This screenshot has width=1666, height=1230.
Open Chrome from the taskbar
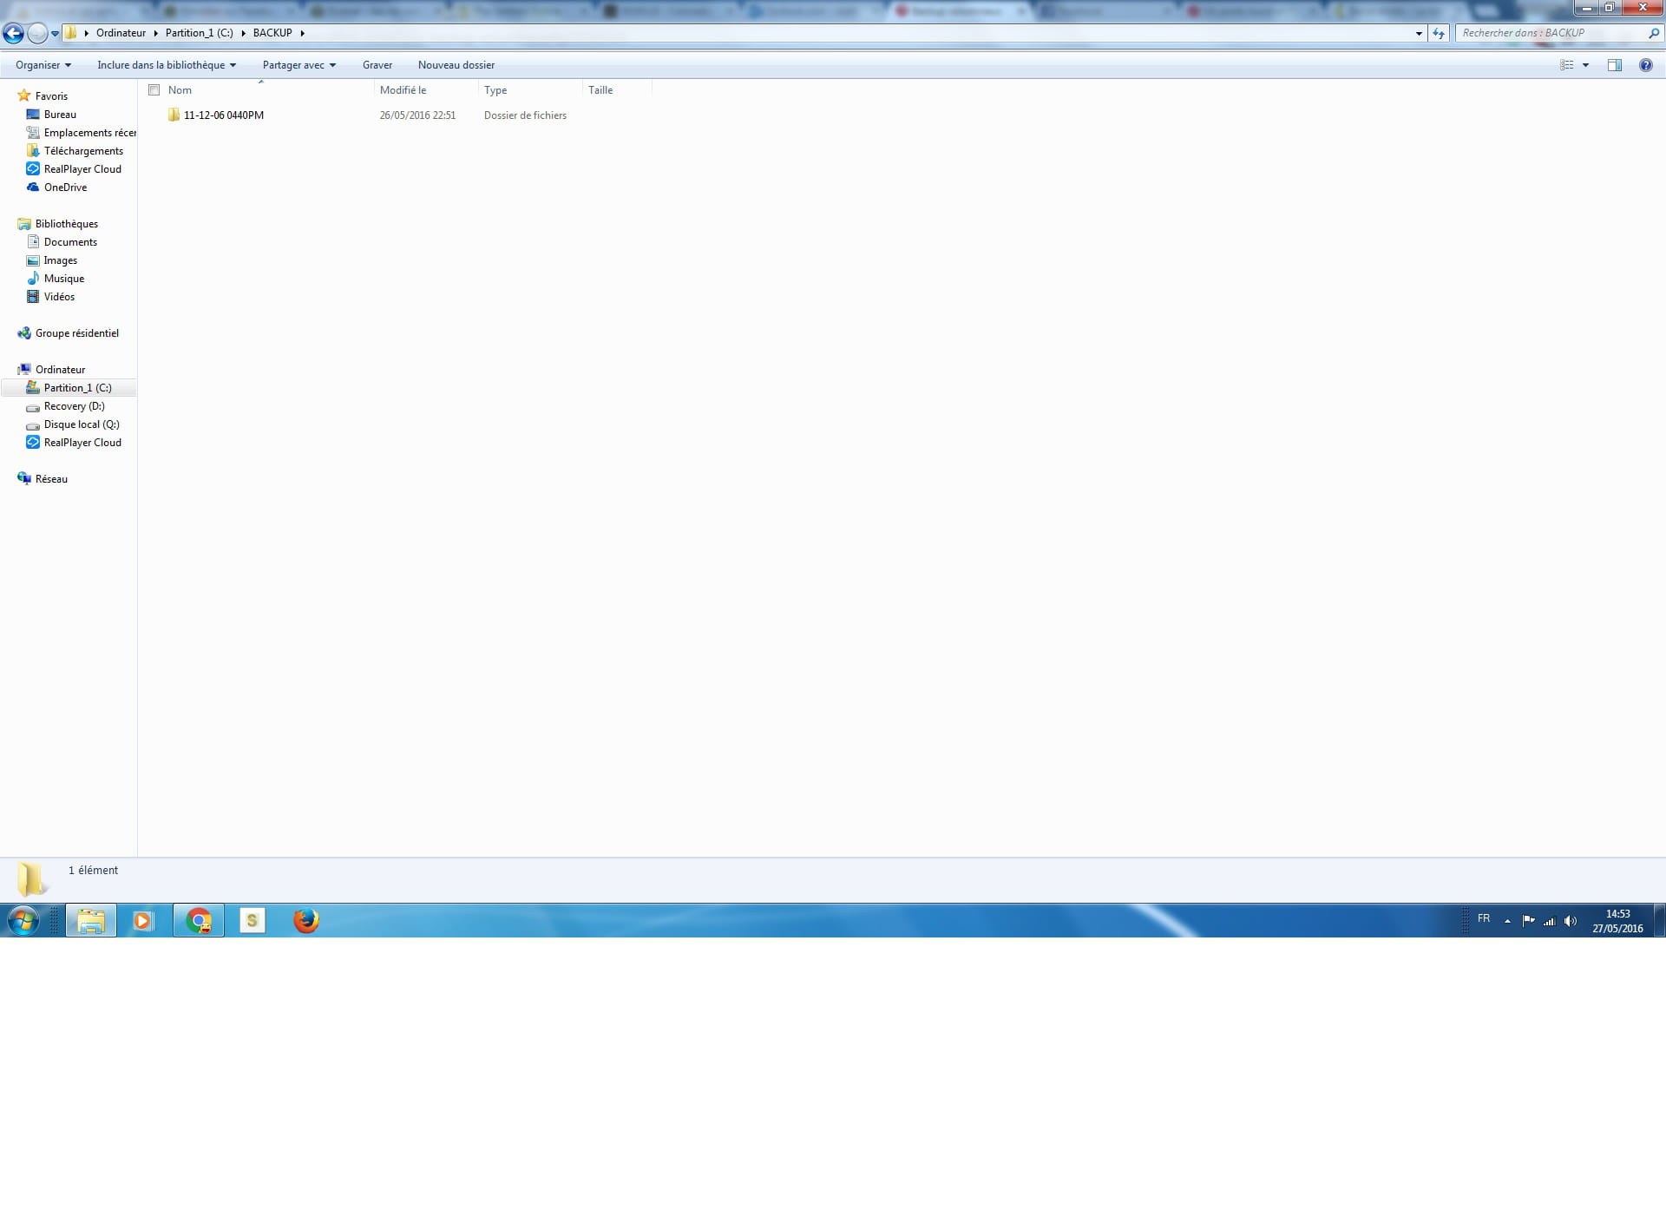coord(199,920)
